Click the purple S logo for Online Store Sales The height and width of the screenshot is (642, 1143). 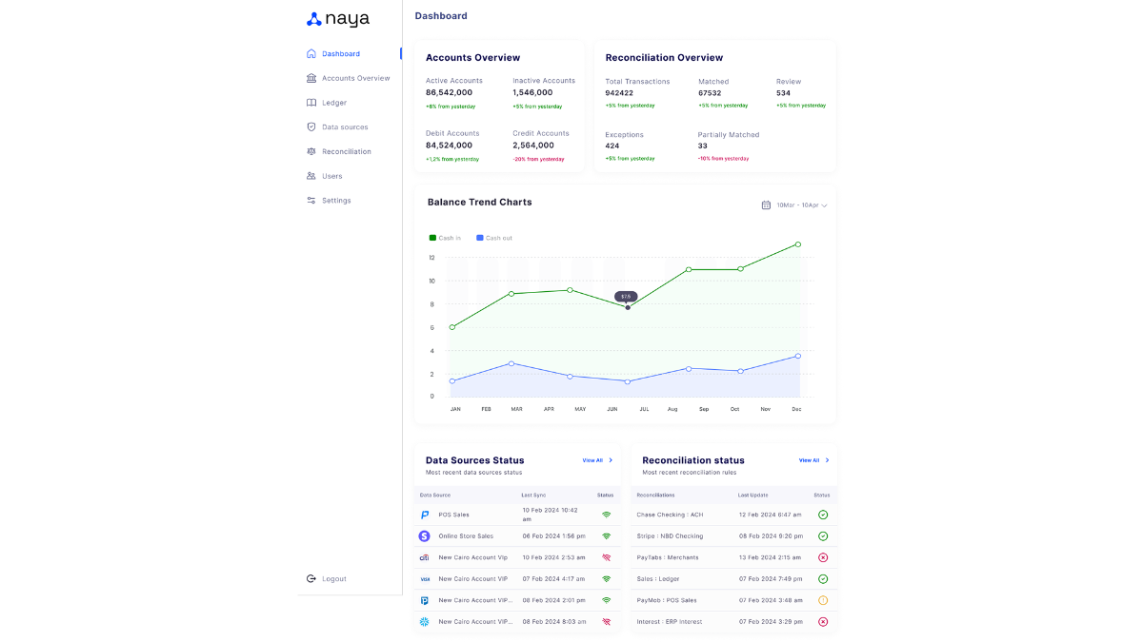(425, 535)
